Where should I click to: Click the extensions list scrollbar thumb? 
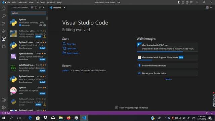pyautogui.click(x=47, y=18)
